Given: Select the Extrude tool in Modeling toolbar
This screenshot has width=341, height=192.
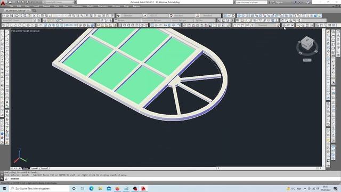Looking at the screenshot, I should (45, 26).
